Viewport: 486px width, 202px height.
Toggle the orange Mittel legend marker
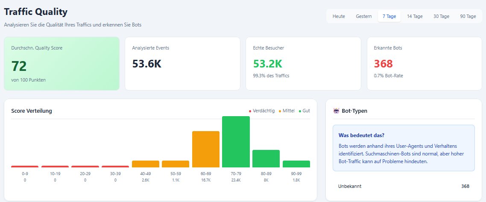(x=280, y=111)
